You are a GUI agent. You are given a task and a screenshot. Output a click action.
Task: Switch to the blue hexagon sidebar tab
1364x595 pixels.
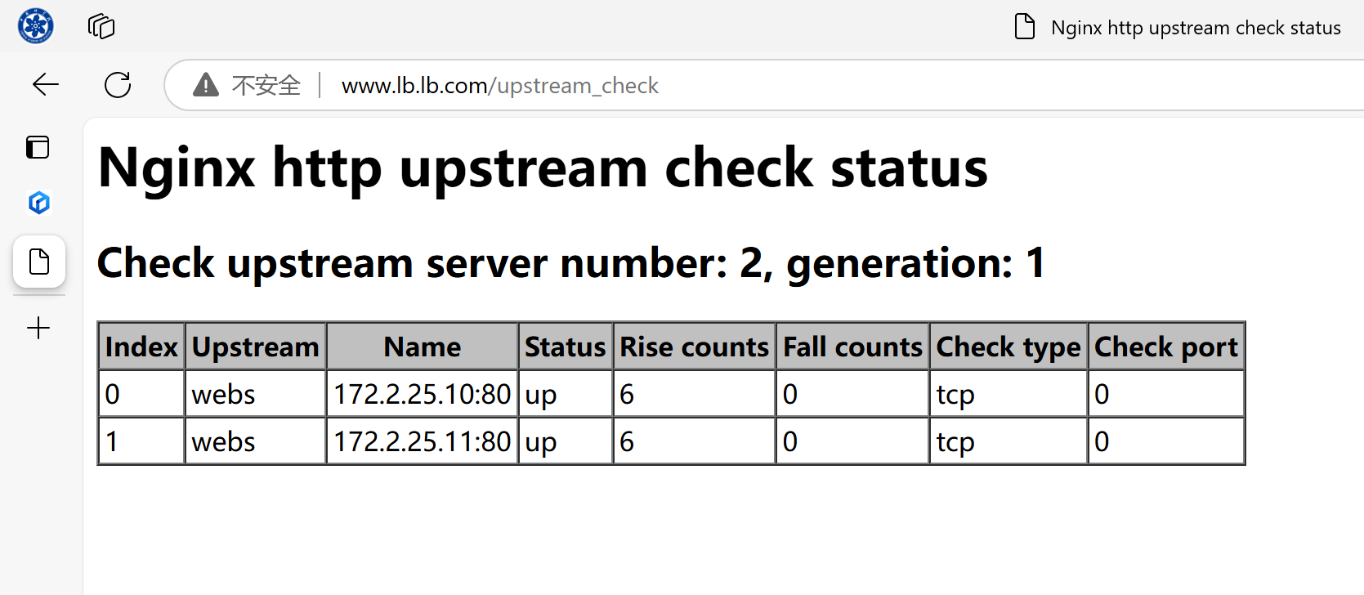[x=38, y=203]
